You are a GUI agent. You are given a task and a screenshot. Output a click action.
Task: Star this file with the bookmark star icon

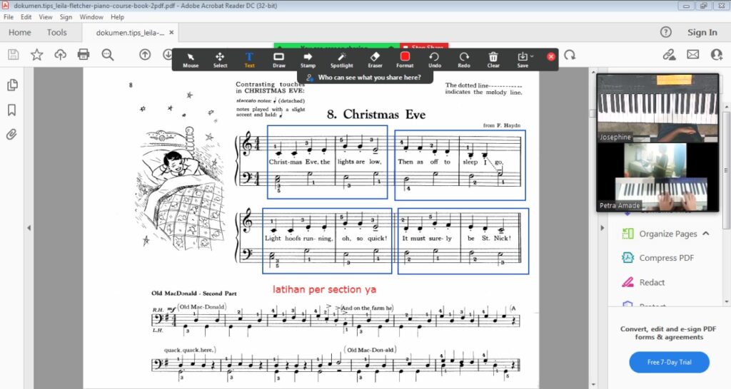36,54
